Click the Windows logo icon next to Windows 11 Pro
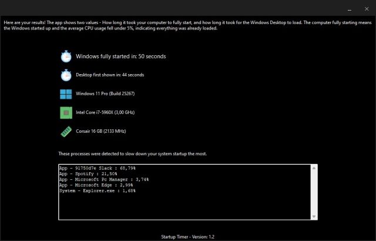376x241 pixels. coord(66,94)
